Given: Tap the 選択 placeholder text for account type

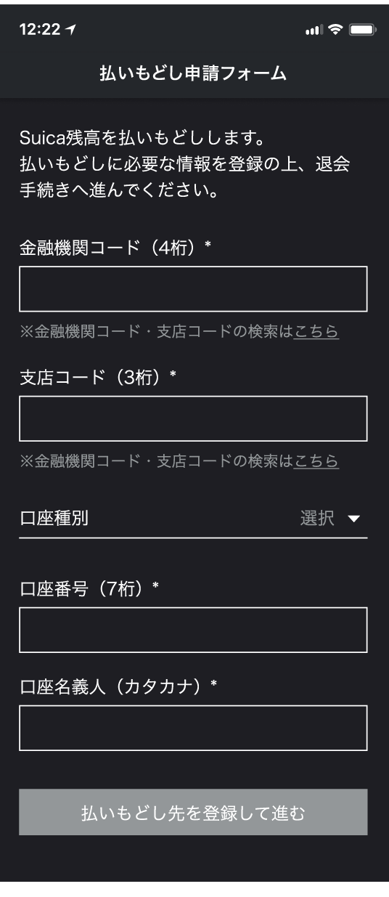Looking at the screenshot, I should (317, 518).
